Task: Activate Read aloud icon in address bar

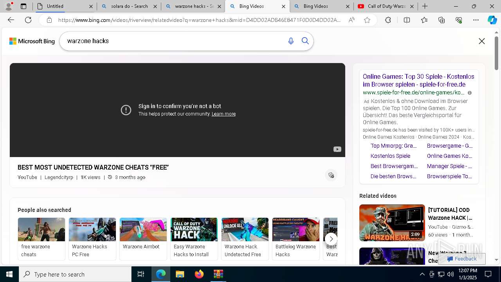Action: click(x=351, y=20)
